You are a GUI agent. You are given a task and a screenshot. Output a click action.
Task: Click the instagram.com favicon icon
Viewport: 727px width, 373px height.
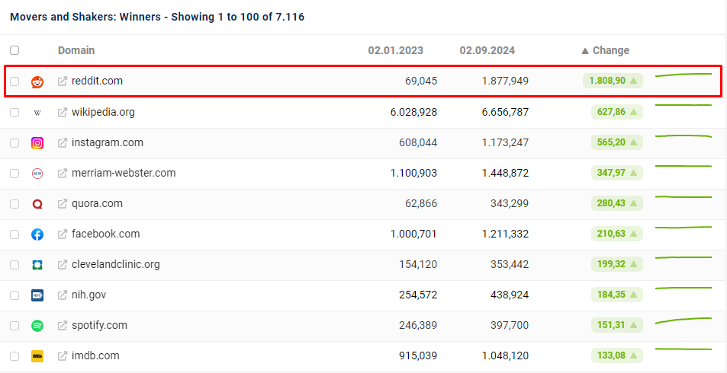37,143
